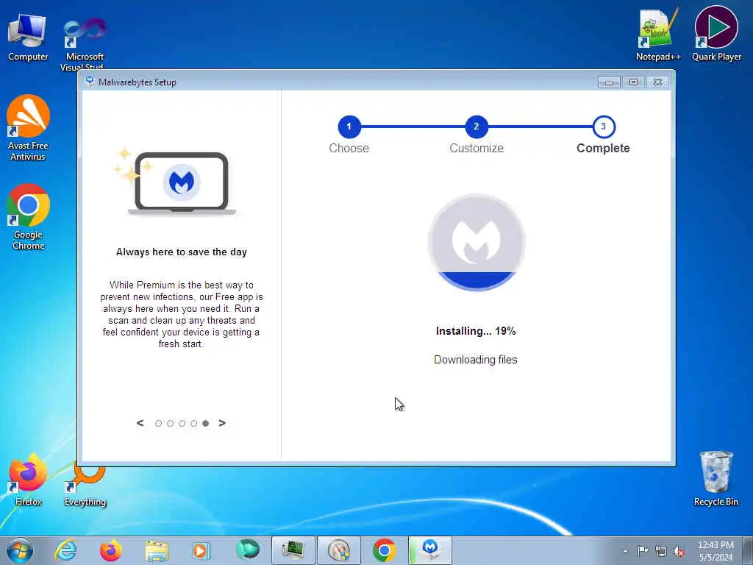753x565 pixels.
Task: Select the first carousel dot
Action: pos(159,423)
